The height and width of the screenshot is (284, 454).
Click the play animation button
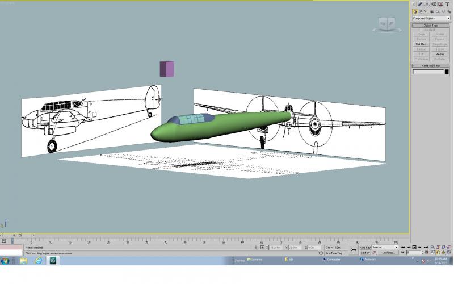pyautogui.click(x=414, y=247)
